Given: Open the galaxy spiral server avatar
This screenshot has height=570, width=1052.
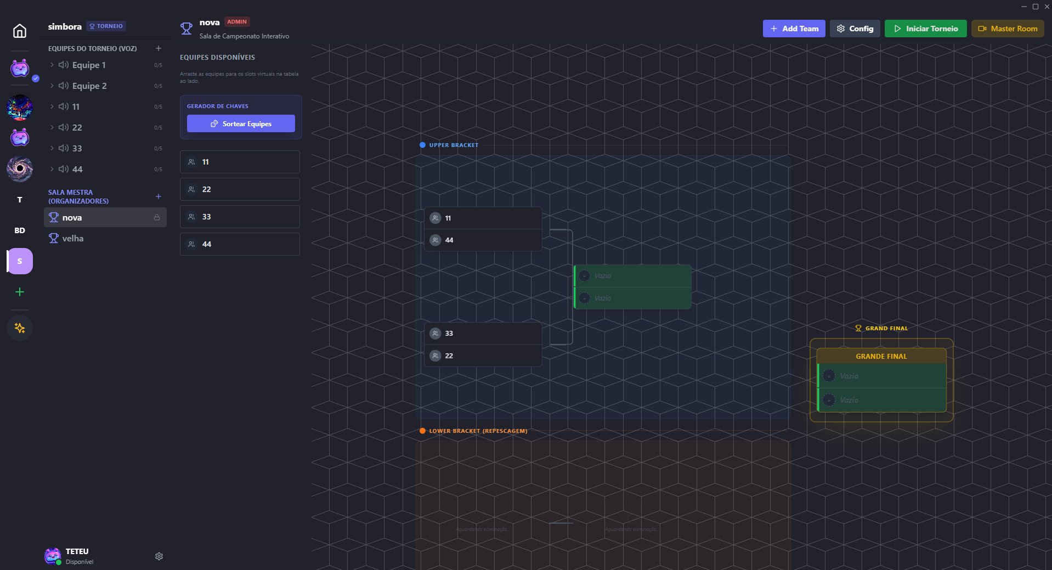Looking at the screenshot, I should point(20,169).
